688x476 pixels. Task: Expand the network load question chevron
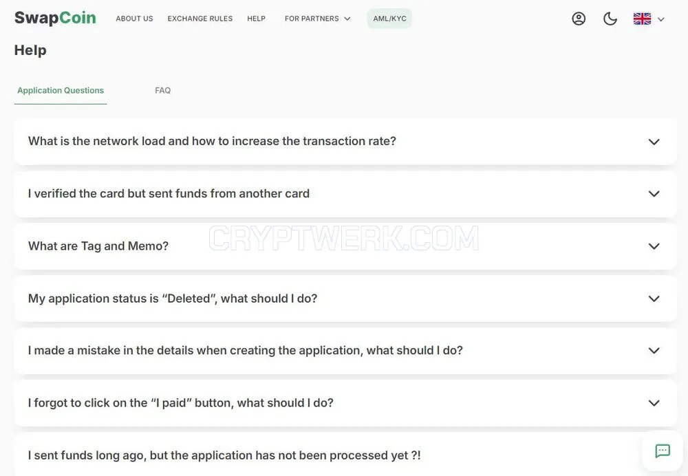pos(654,142)
